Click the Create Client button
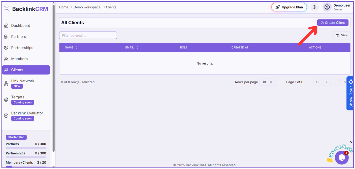Image resolution: width=355 pixels, height=169 pixels. point(333,23)
